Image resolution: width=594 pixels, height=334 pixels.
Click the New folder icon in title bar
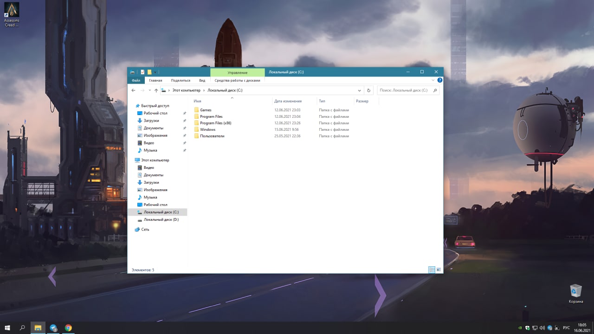click(149, 72)
